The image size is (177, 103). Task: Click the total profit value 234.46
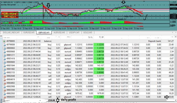click(x=52, y=100)
